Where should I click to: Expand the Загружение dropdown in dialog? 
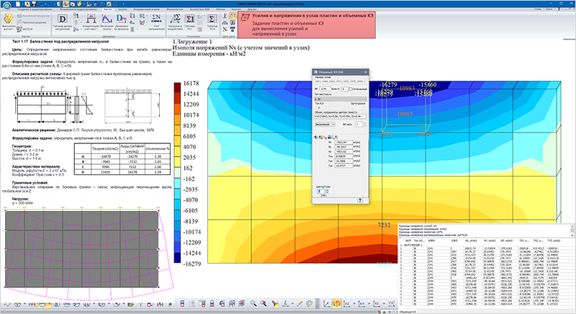(x=325, y=125)
